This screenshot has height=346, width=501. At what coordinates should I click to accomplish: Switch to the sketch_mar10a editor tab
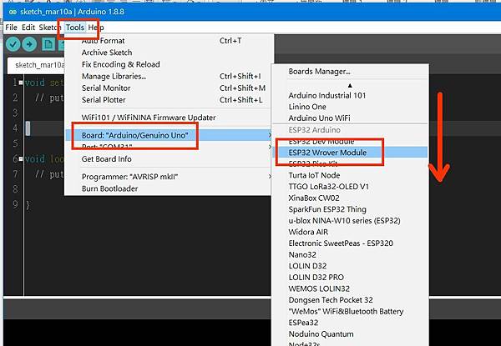tap(36, 65)
